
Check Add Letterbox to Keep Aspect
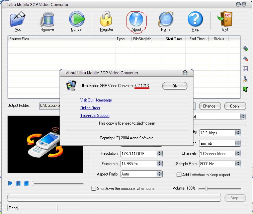[x=179, y=174]
